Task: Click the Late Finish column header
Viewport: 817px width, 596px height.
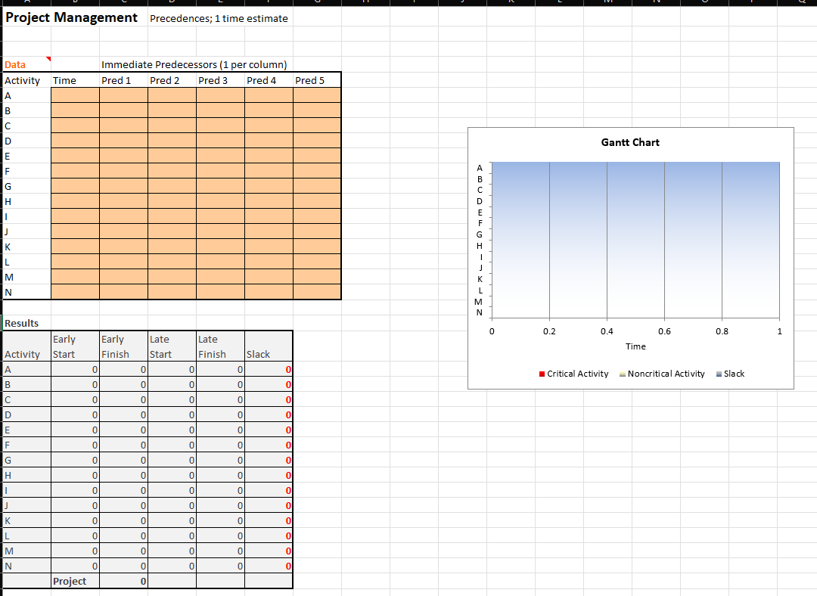Action: coord(219,346)
